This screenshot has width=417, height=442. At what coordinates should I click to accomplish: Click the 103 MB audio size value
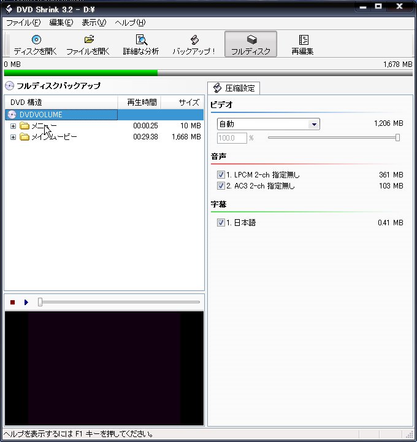coord(391,186)
